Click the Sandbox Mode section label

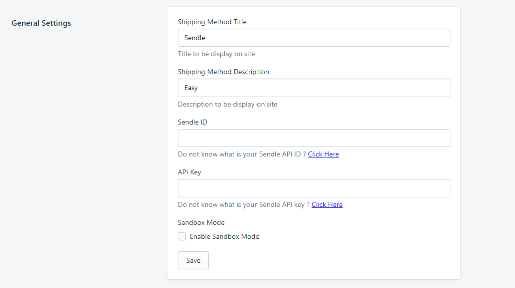[201, 222]
